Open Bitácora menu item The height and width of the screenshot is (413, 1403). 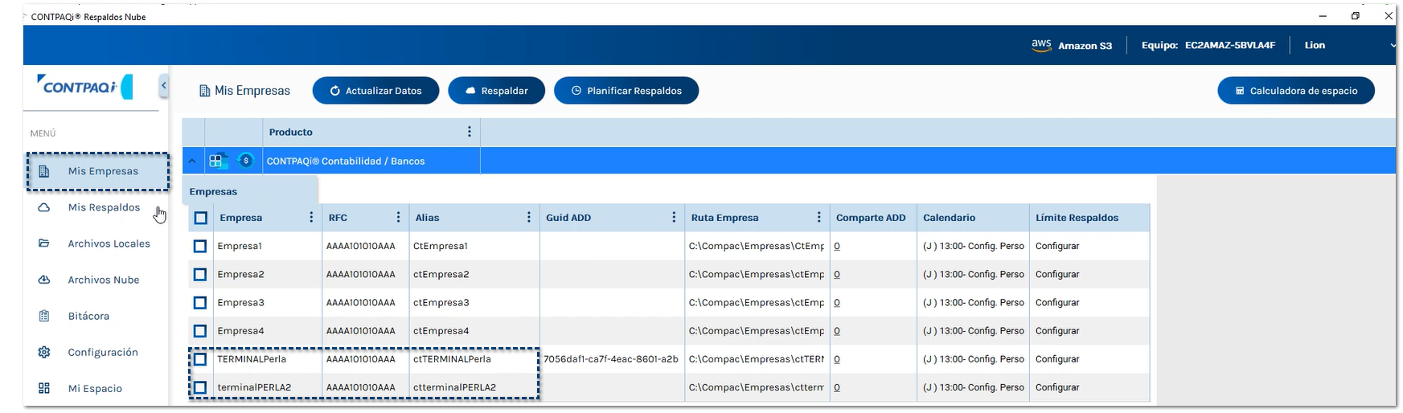click(88, 316)
